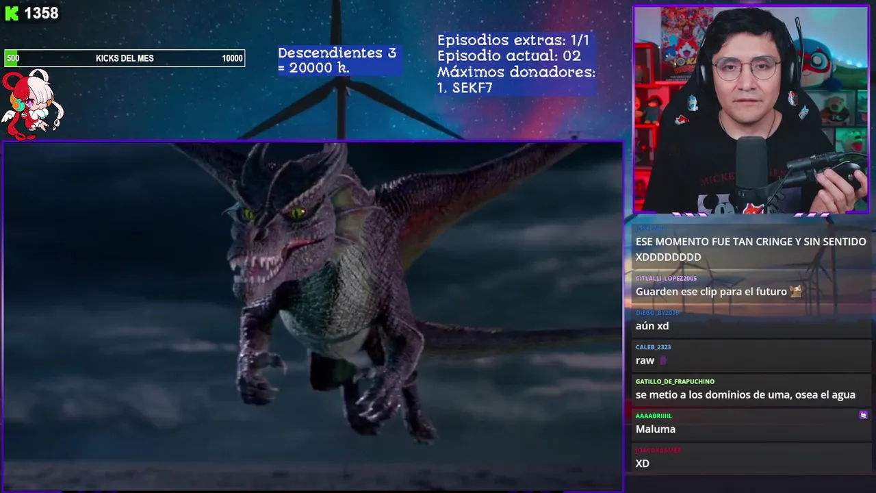Viewport: 876px width, 493px height.
Task: Click the viewer count 1358
Action: [41, 13]
